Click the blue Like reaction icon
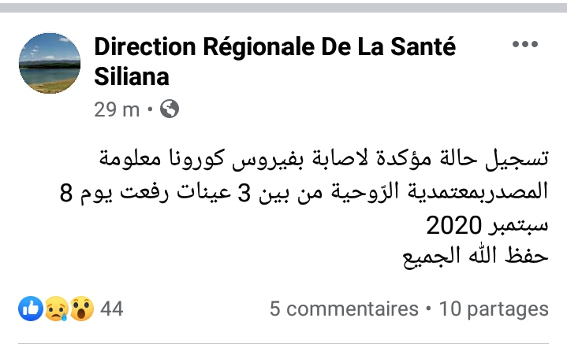 pyautogui.click(x=30, y=309)
